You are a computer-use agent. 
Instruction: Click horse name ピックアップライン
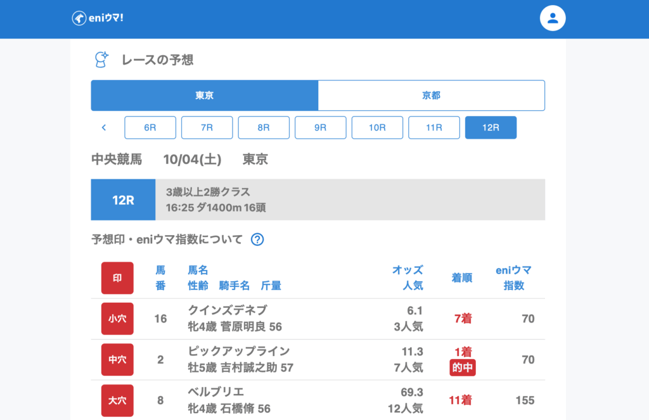pyautogui.click(x=239, y=352)
